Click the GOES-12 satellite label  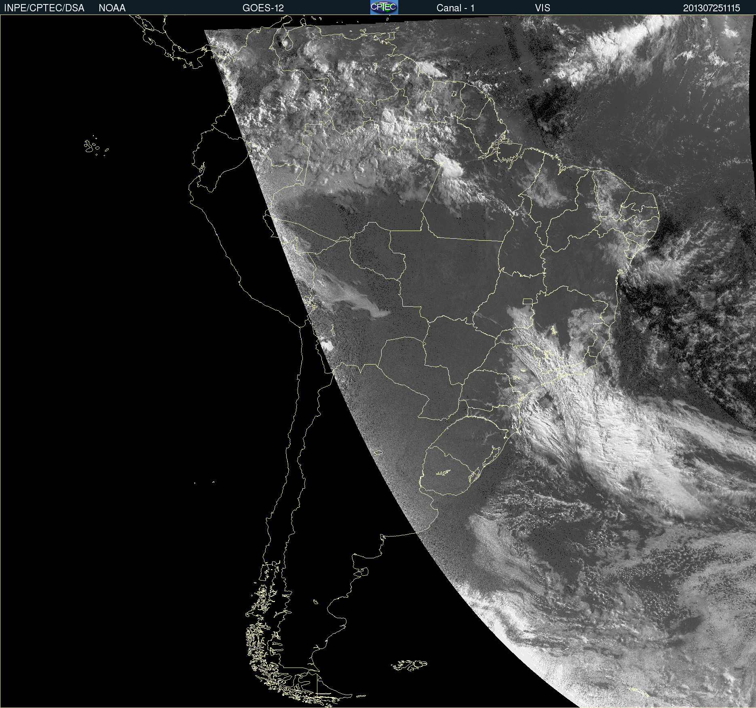(x=263, y=8)
